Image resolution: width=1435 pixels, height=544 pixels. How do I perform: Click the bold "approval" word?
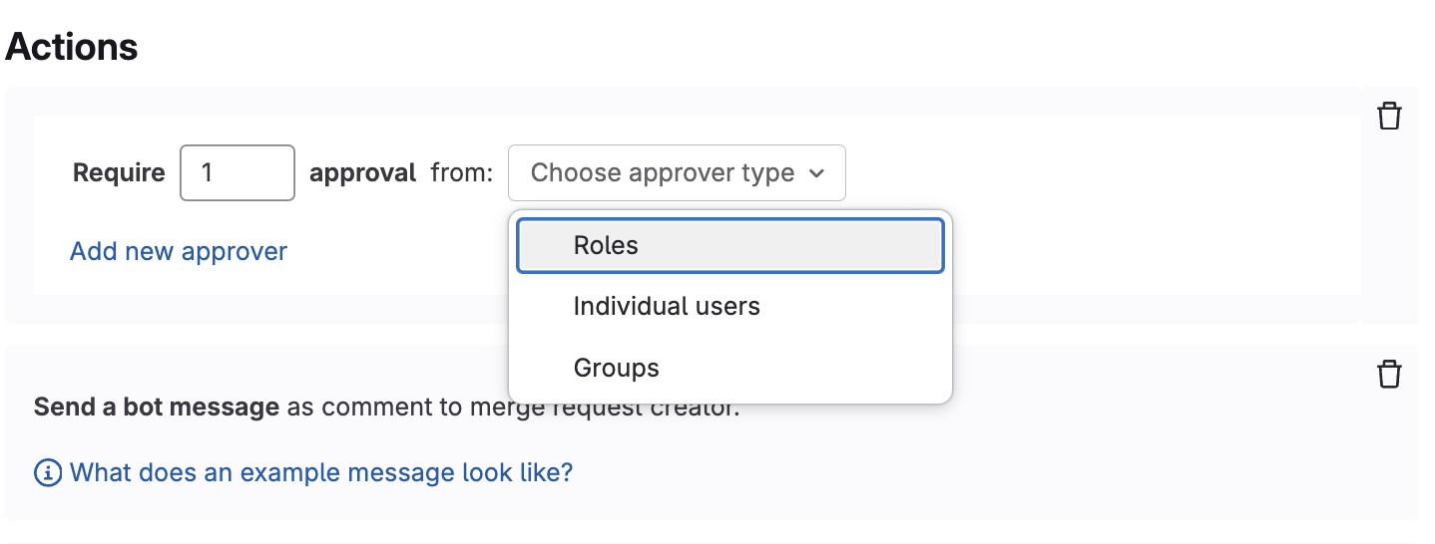tap(362, 173)
